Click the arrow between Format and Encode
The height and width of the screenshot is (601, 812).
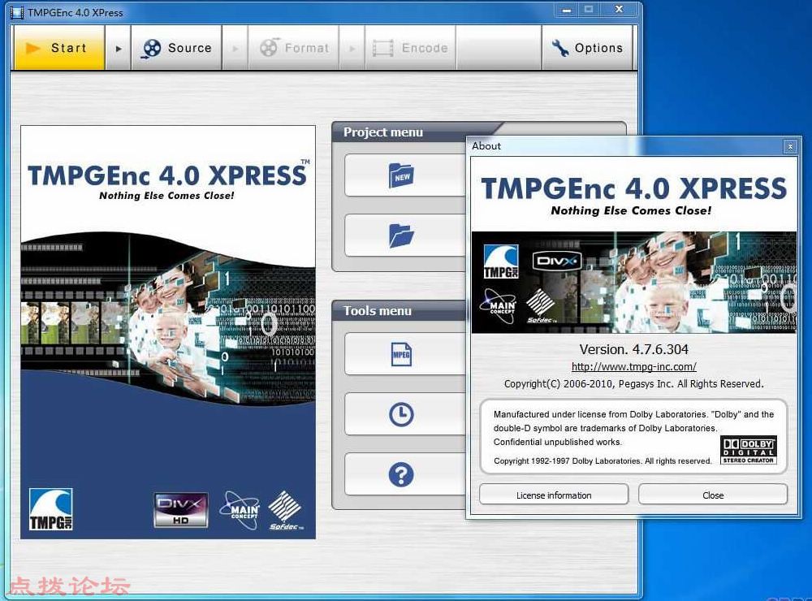(x=352, y=48)
